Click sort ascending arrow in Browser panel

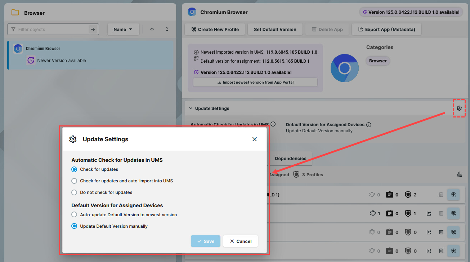(152, 30)
